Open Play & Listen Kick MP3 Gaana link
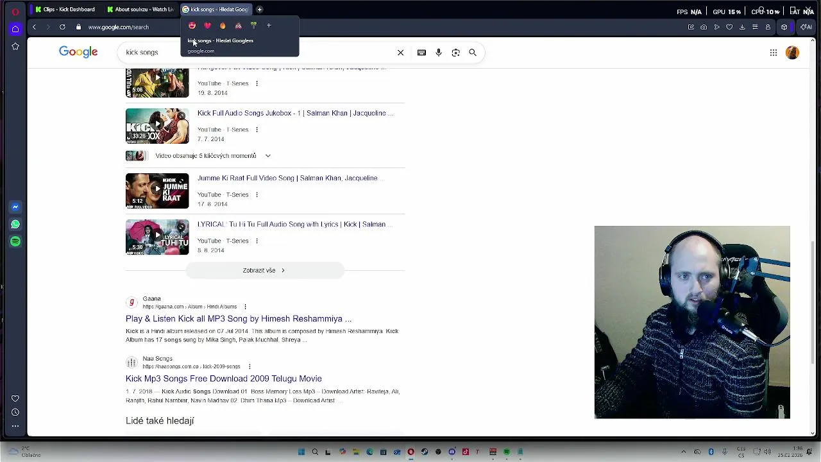The height and width of the screenshot is (462, 821). point(239,319)
